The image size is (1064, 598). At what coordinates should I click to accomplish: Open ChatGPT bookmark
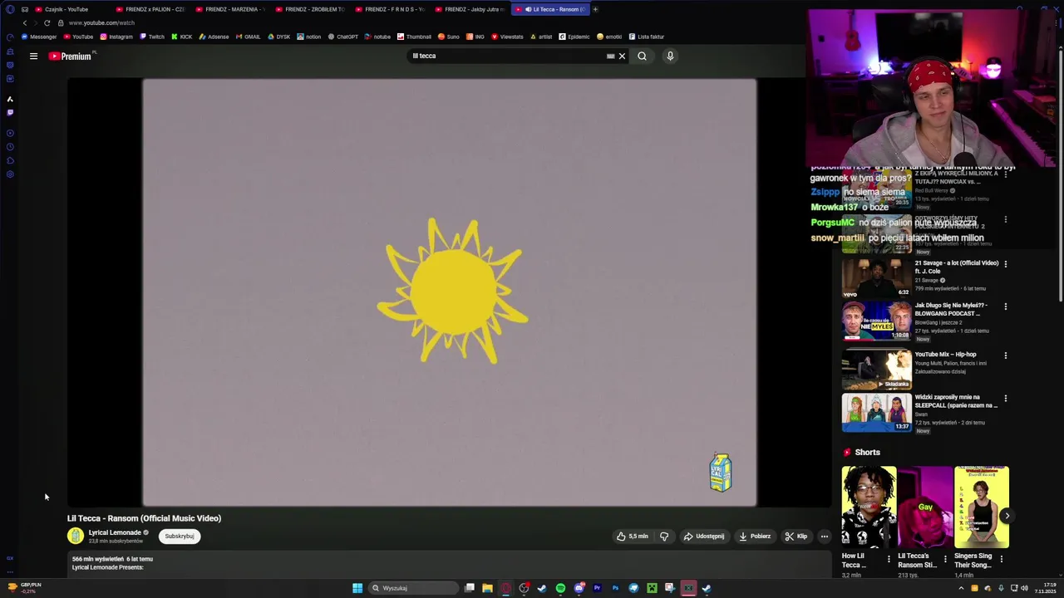[x=342, y=37]
